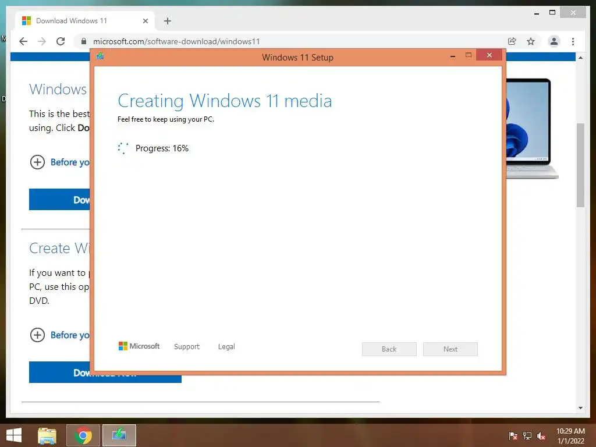This screenshot has width=596, height=447.
Task: Click the Microsoft logo in Setup
Action: [139, 346]
